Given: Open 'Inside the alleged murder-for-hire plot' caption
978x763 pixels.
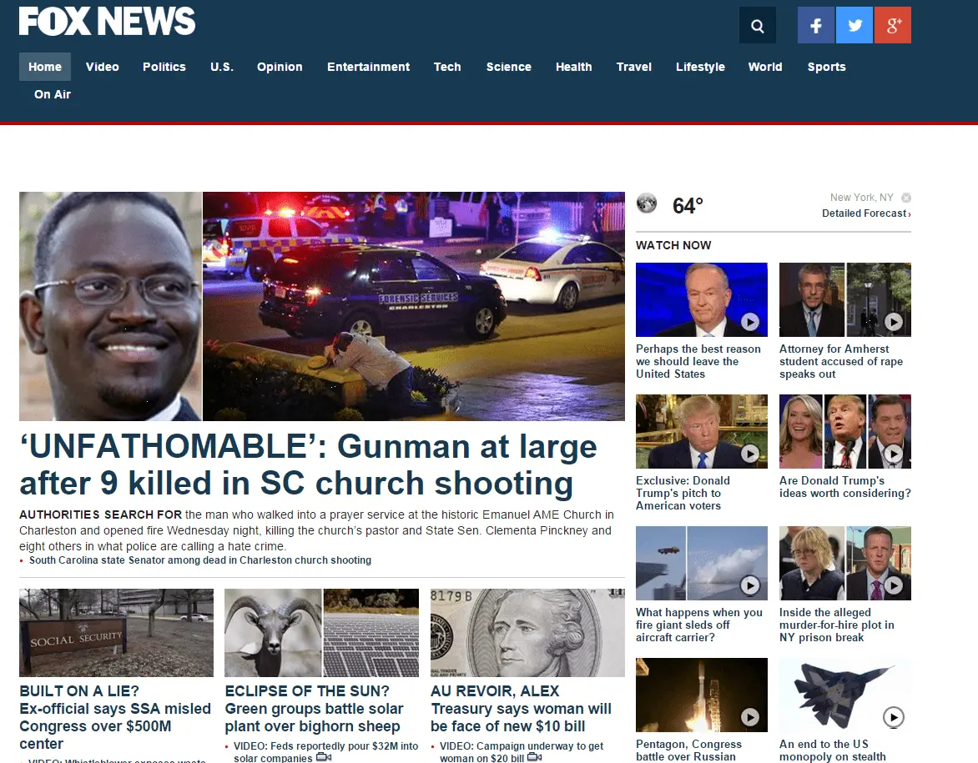Looking at the screenshot, I should coord(836,625).
